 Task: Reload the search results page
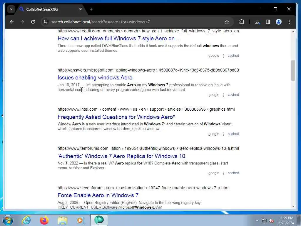[33, 22]
